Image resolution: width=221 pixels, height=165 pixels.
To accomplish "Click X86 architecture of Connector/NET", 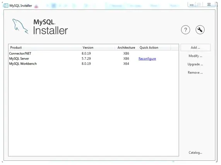I will pyautogui.click(x=126, y=53).
